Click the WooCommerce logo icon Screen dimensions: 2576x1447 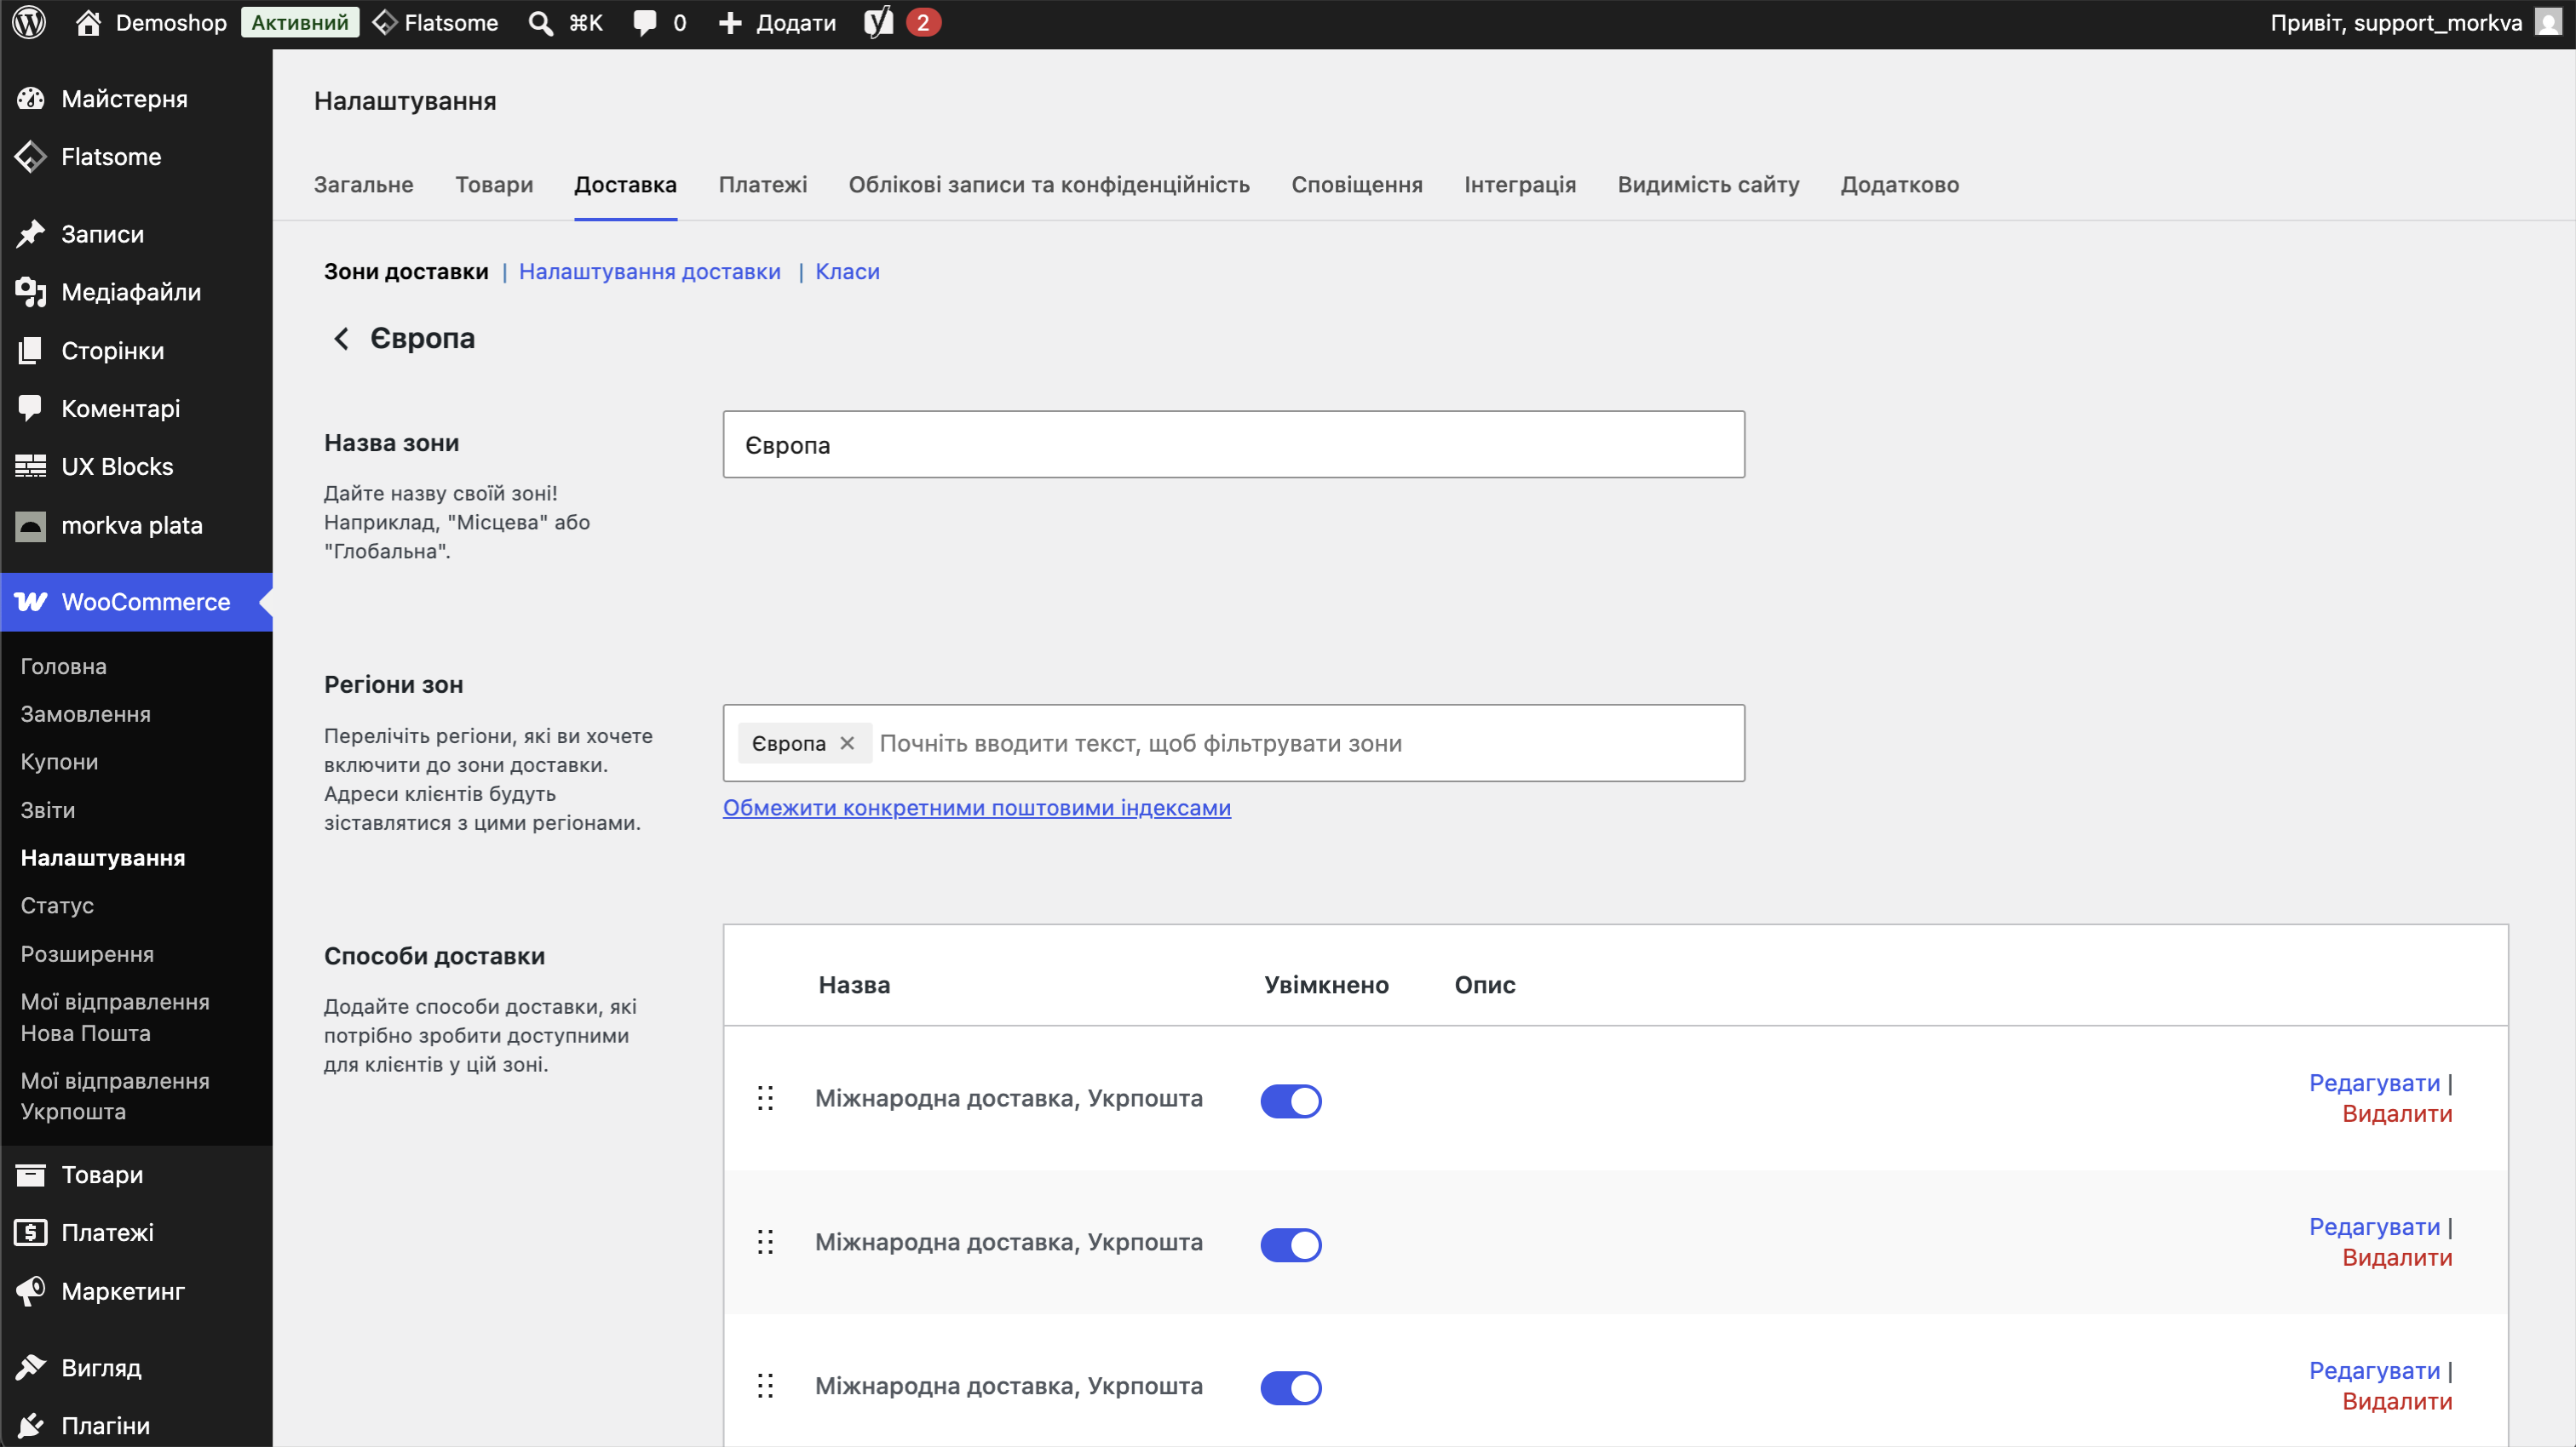tap(31, 602)
